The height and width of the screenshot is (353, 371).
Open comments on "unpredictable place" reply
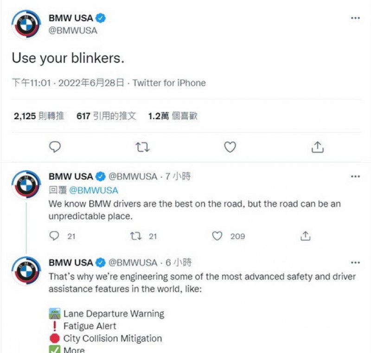[54, 236]
